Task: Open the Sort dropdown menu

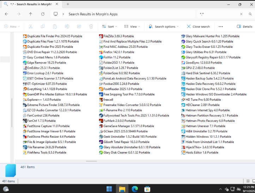Action: point(109,26)
